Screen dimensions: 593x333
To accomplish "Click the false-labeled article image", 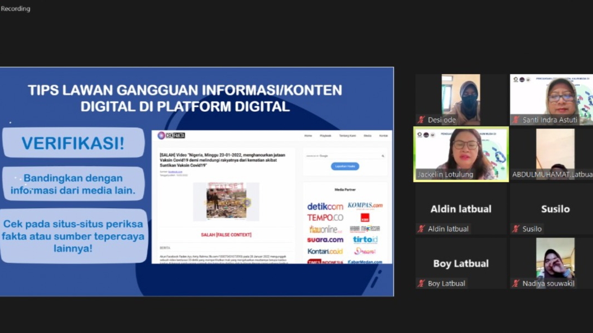I will pos(226,201).
